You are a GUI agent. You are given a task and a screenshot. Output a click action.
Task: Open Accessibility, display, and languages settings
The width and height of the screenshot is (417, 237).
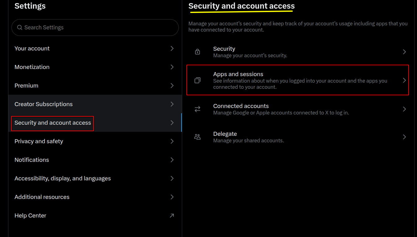(63, 178)
